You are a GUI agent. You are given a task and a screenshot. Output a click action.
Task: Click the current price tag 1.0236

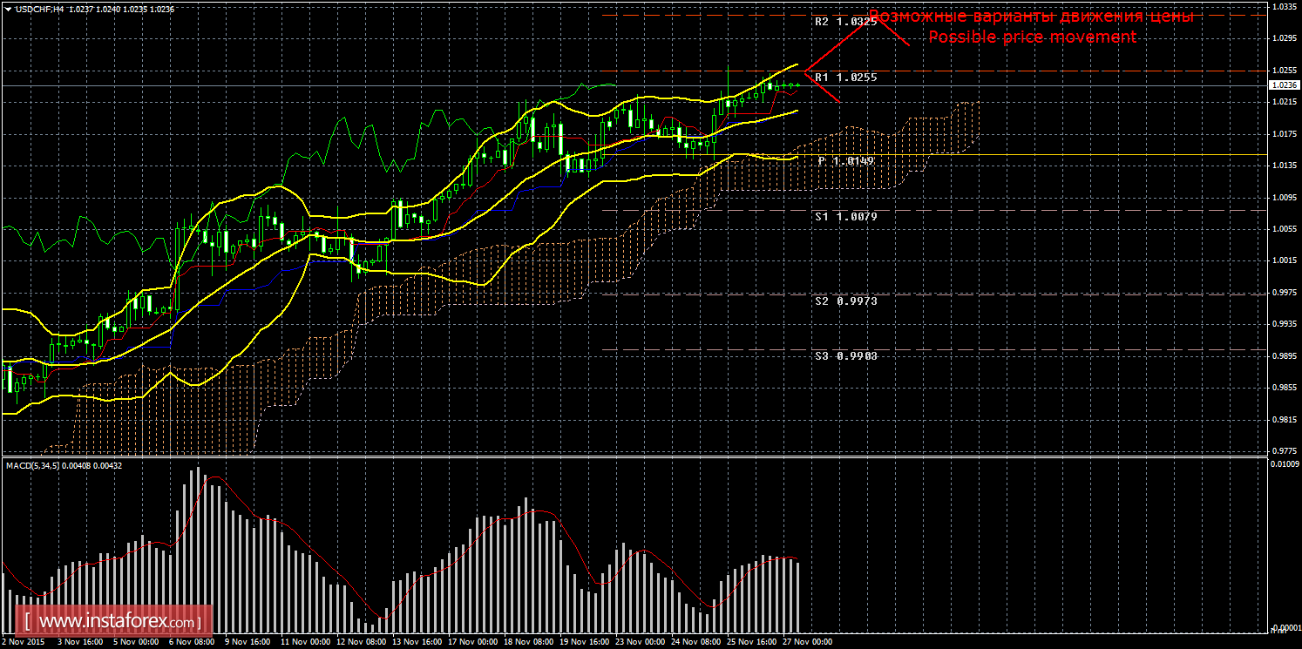click(1285, 85)
